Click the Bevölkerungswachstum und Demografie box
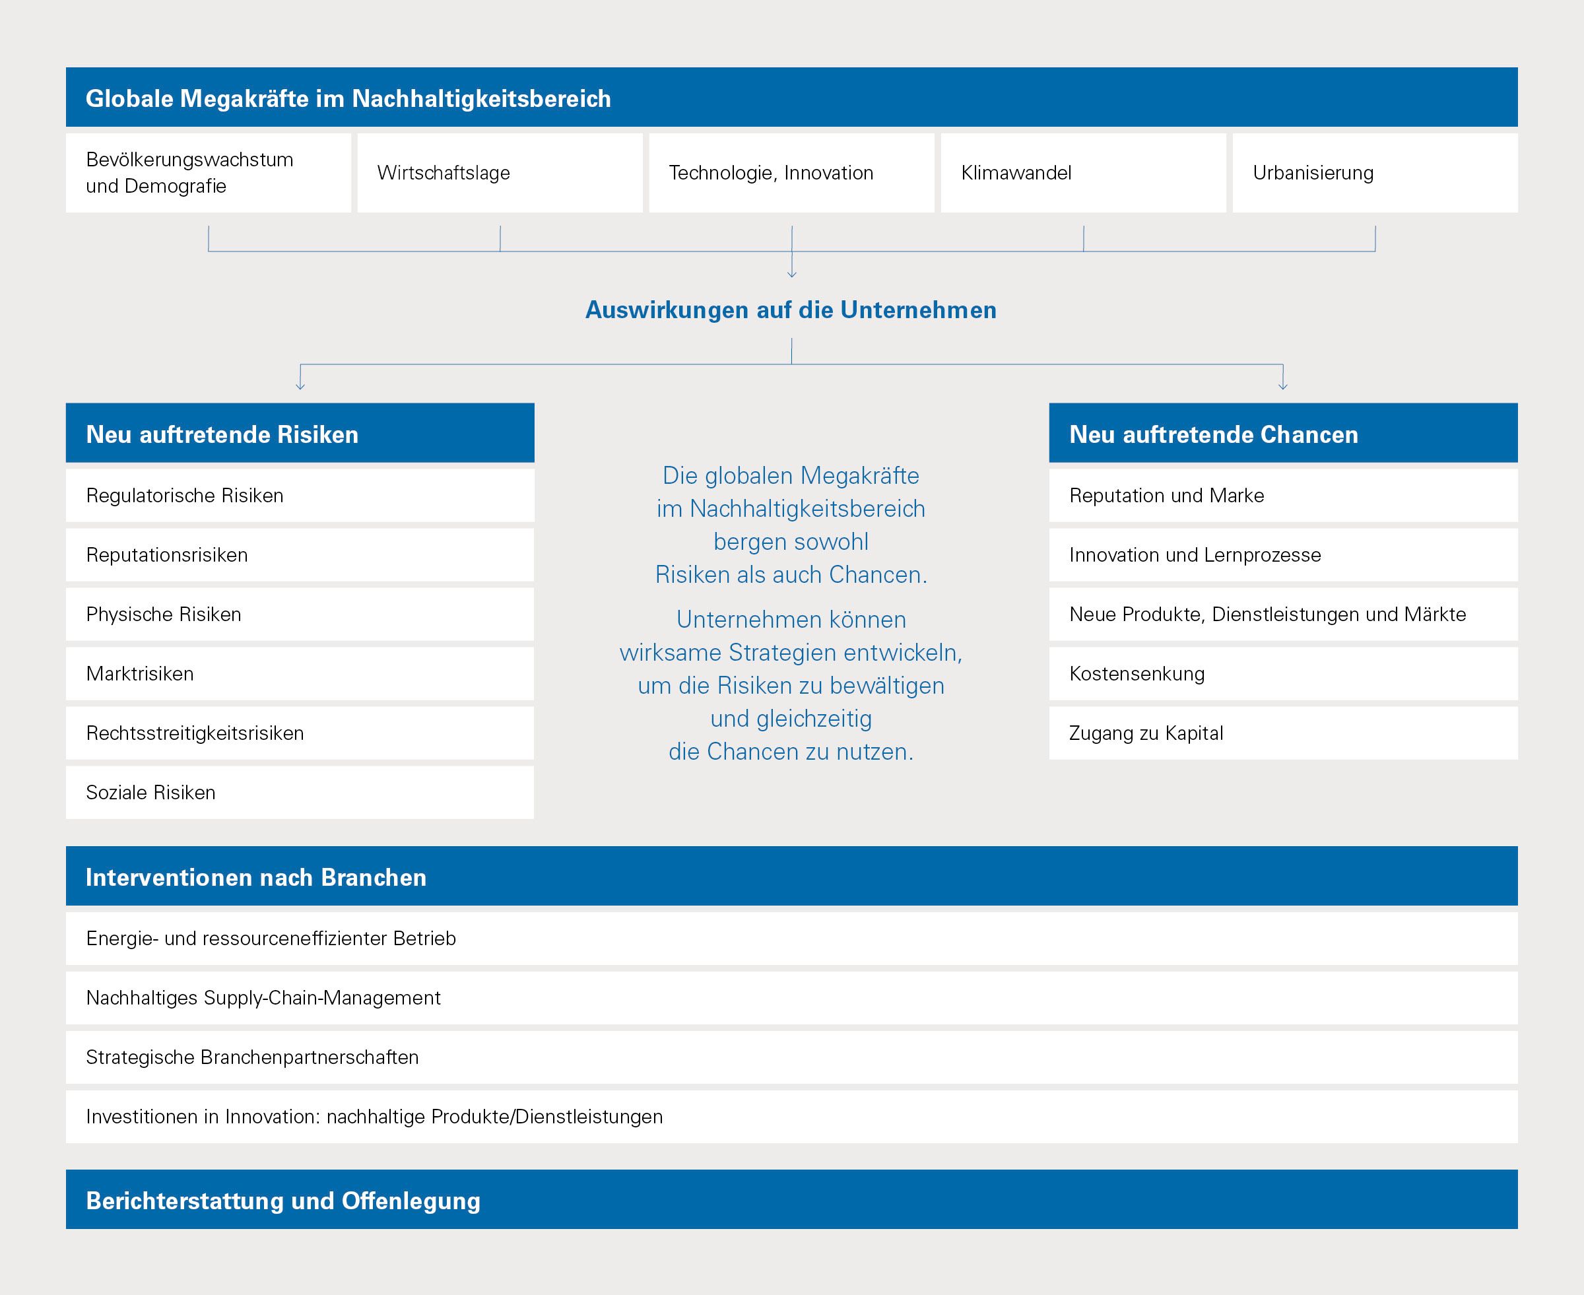Image resolution: width=1584 pixels, height=1295 pixels. pyautogui.click(x=208, y=173)
